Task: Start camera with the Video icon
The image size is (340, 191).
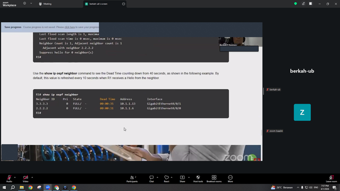Action: 25,178
